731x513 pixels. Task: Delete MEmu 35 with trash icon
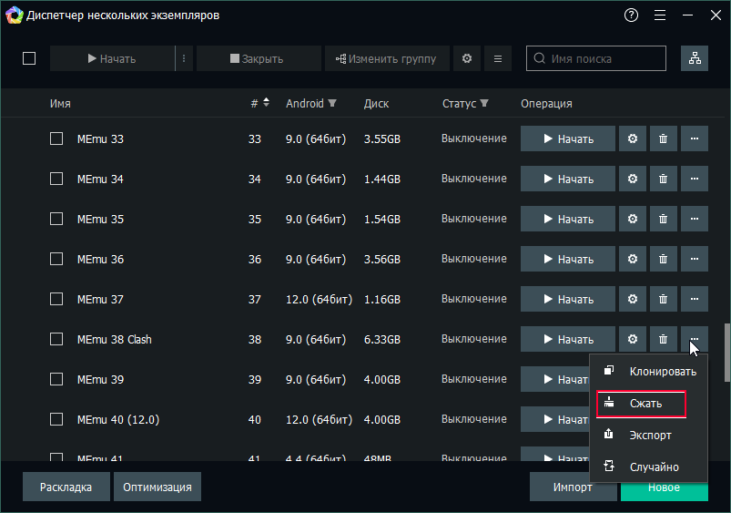pos(663,219)
